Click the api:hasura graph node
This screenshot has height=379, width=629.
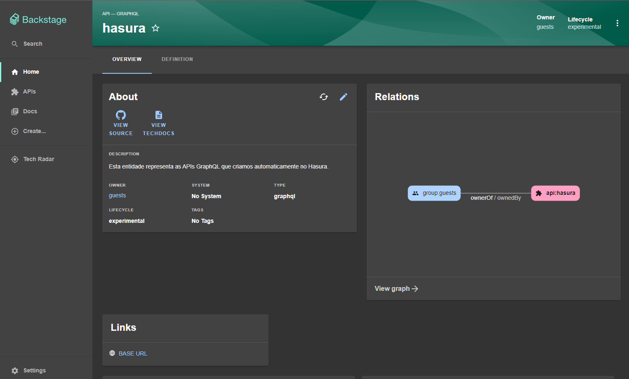coord(556,193)
